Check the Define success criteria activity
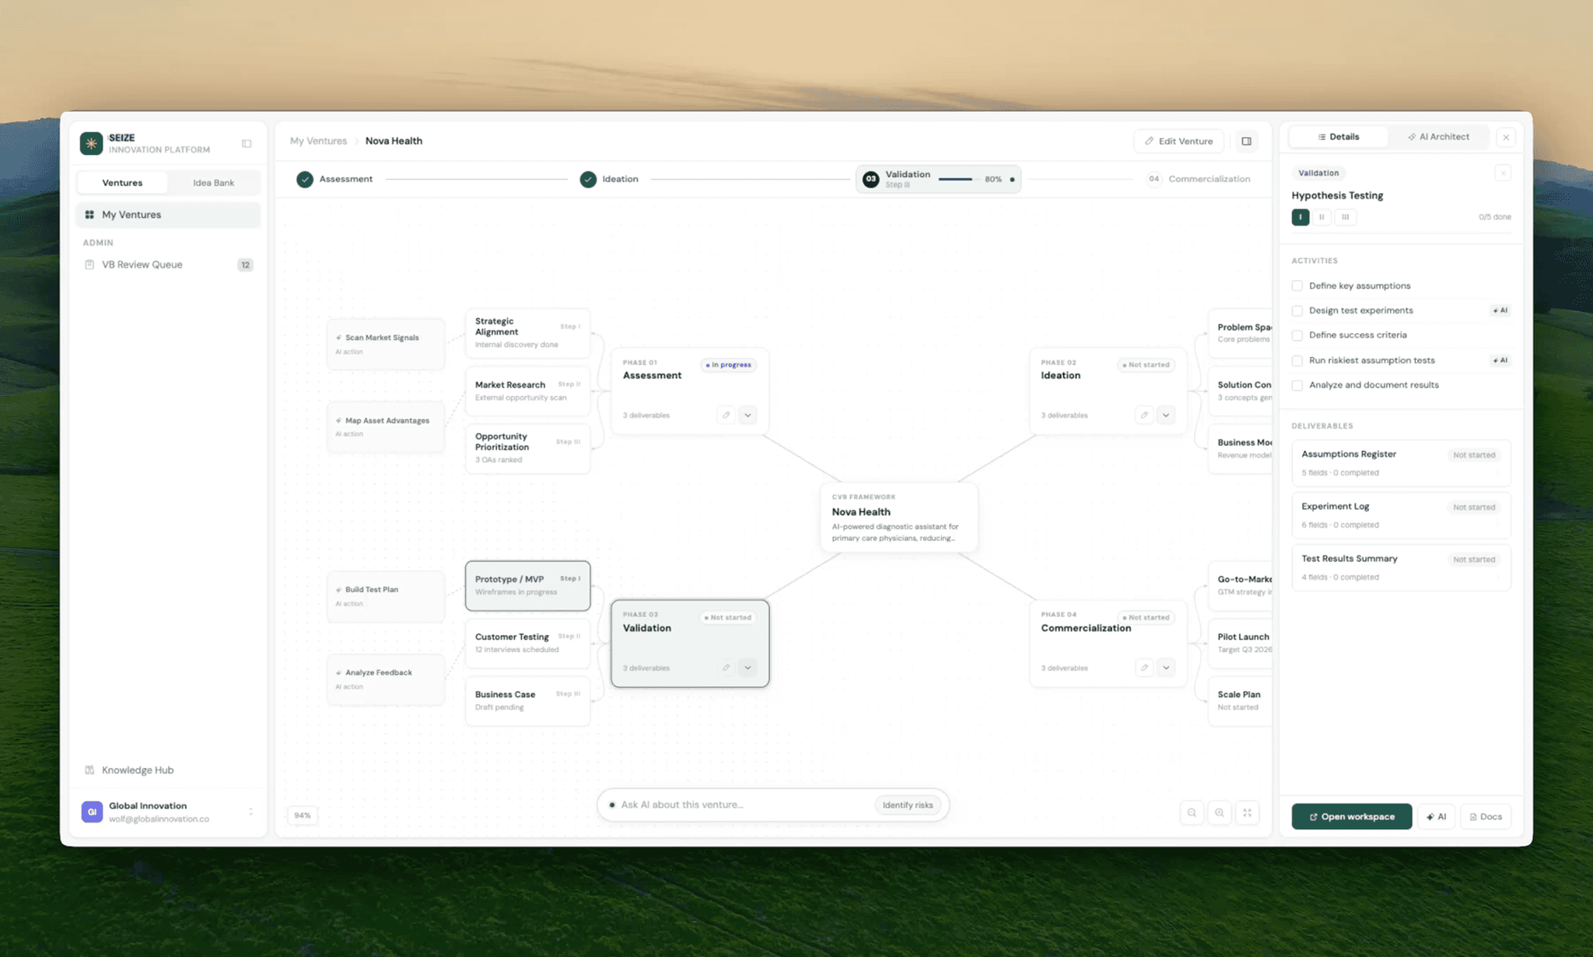Screen dimensions: 1593x957 1297,335
